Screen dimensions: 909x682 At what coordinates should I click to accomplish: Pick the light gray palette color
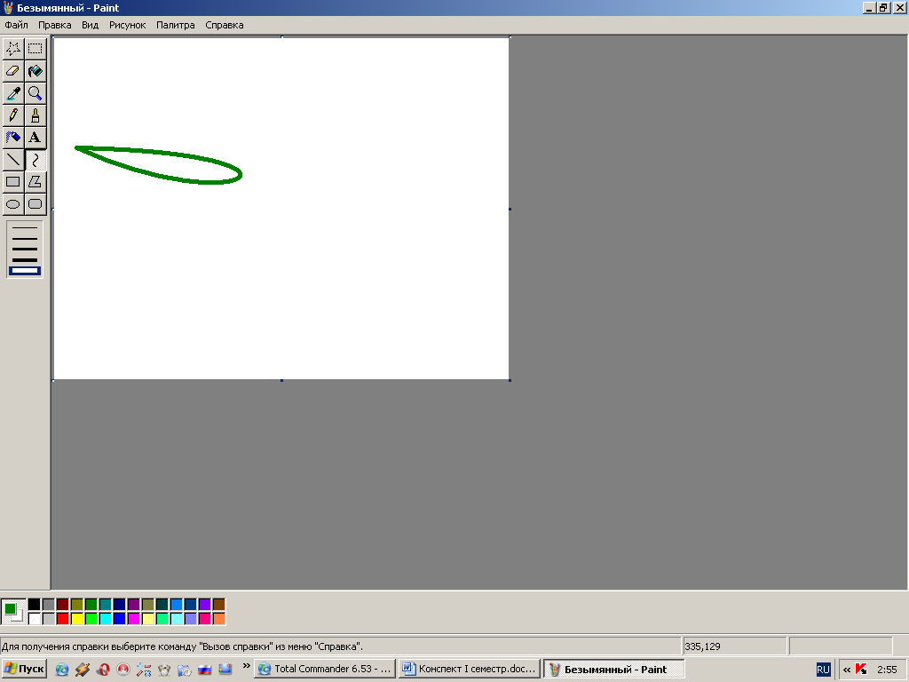click(x=48, y=619)
